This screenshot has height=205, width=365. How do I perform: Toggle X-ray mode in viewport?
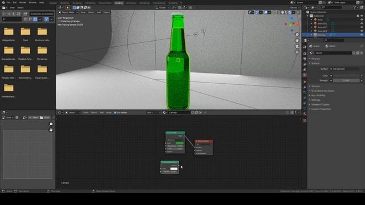point(274,13)
